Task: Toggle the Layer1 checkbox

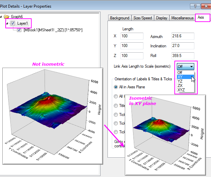Action: pyautogui.click(x=13, y=23)
